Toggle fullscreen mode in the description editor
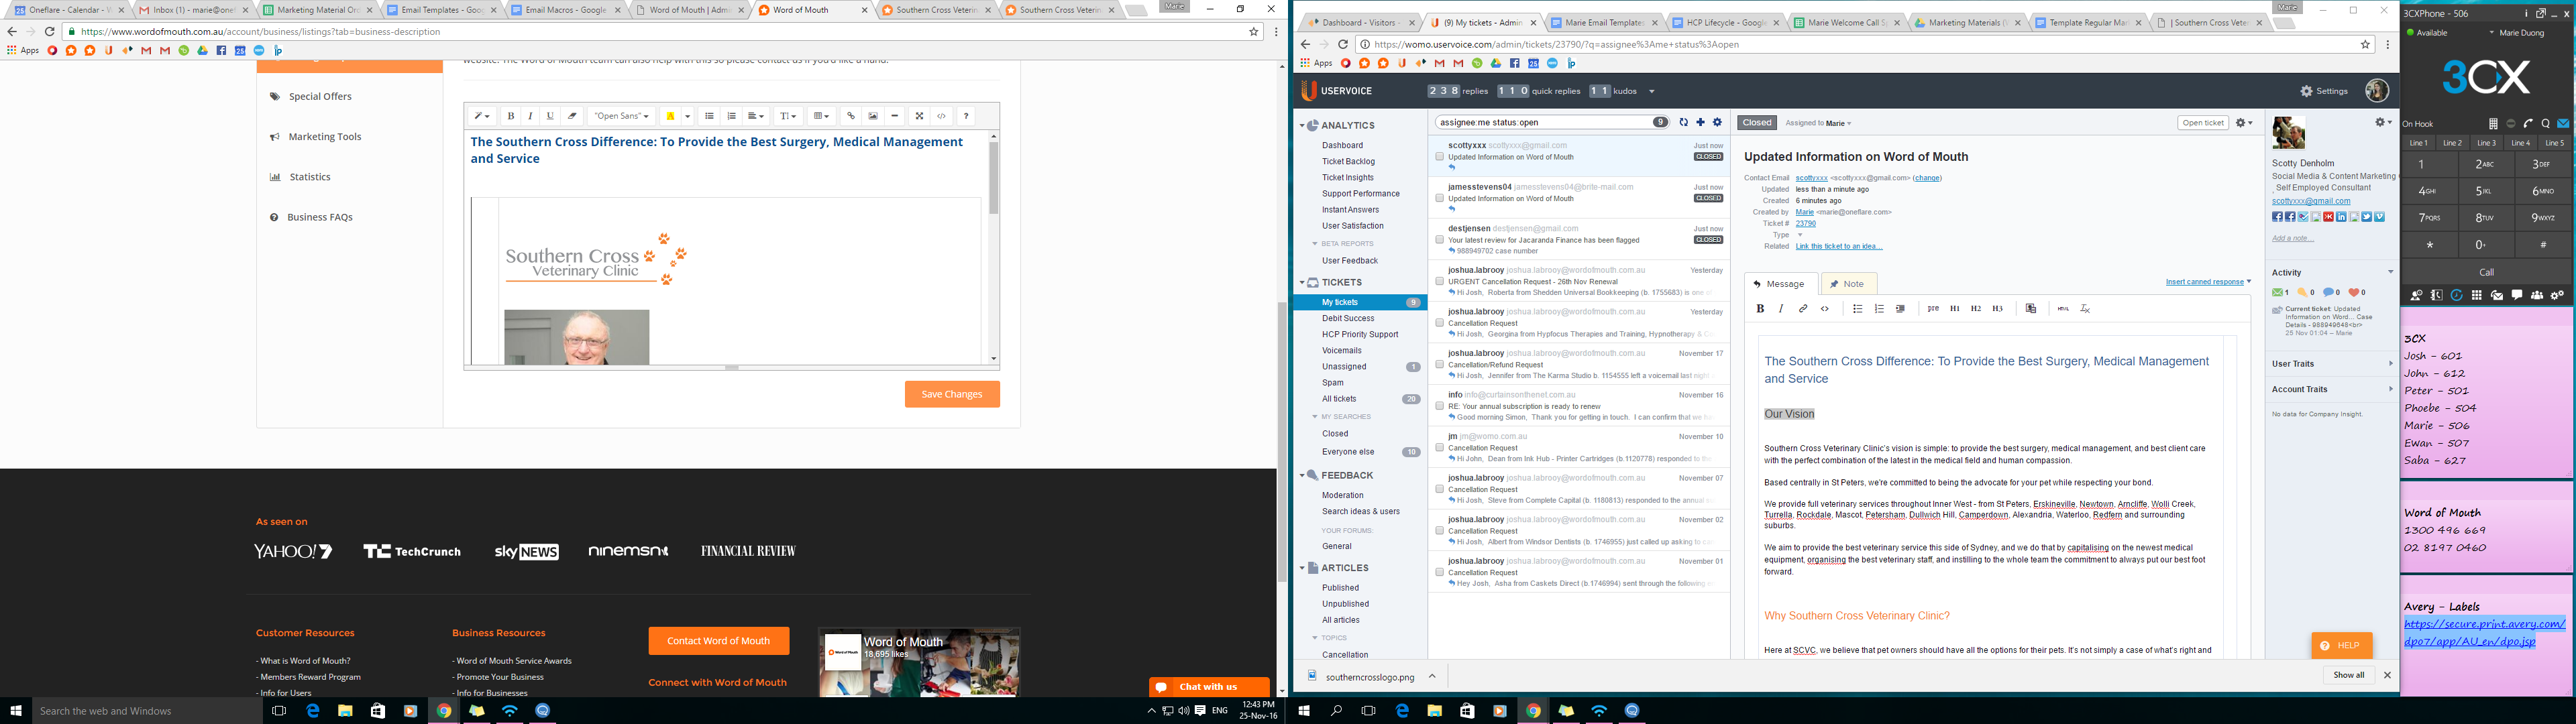 (x=919, y=116)
